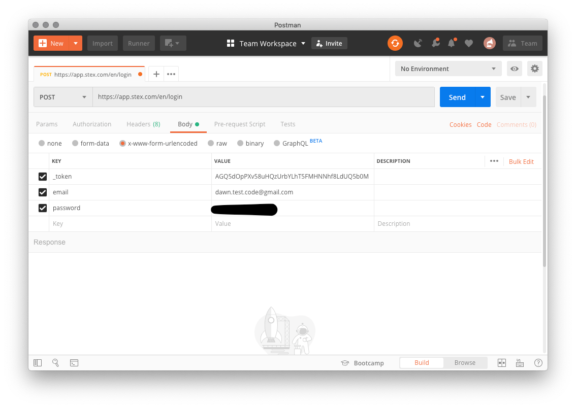Click the Import button
576x408 pixels.
(103, 43)
